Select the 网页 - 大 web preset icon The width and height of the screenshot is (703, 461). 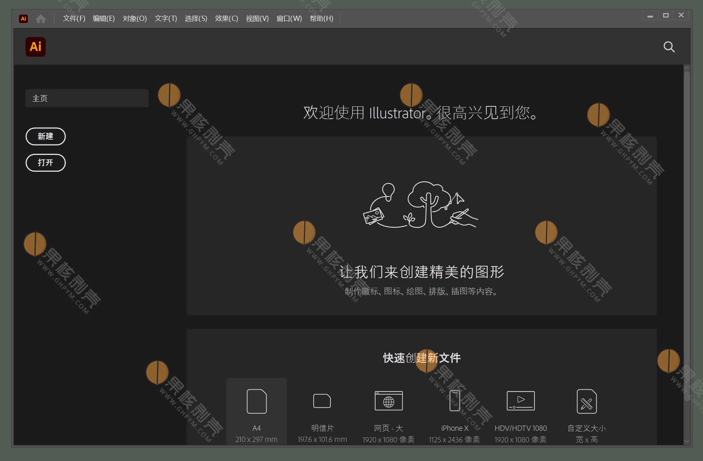point(389,401)
